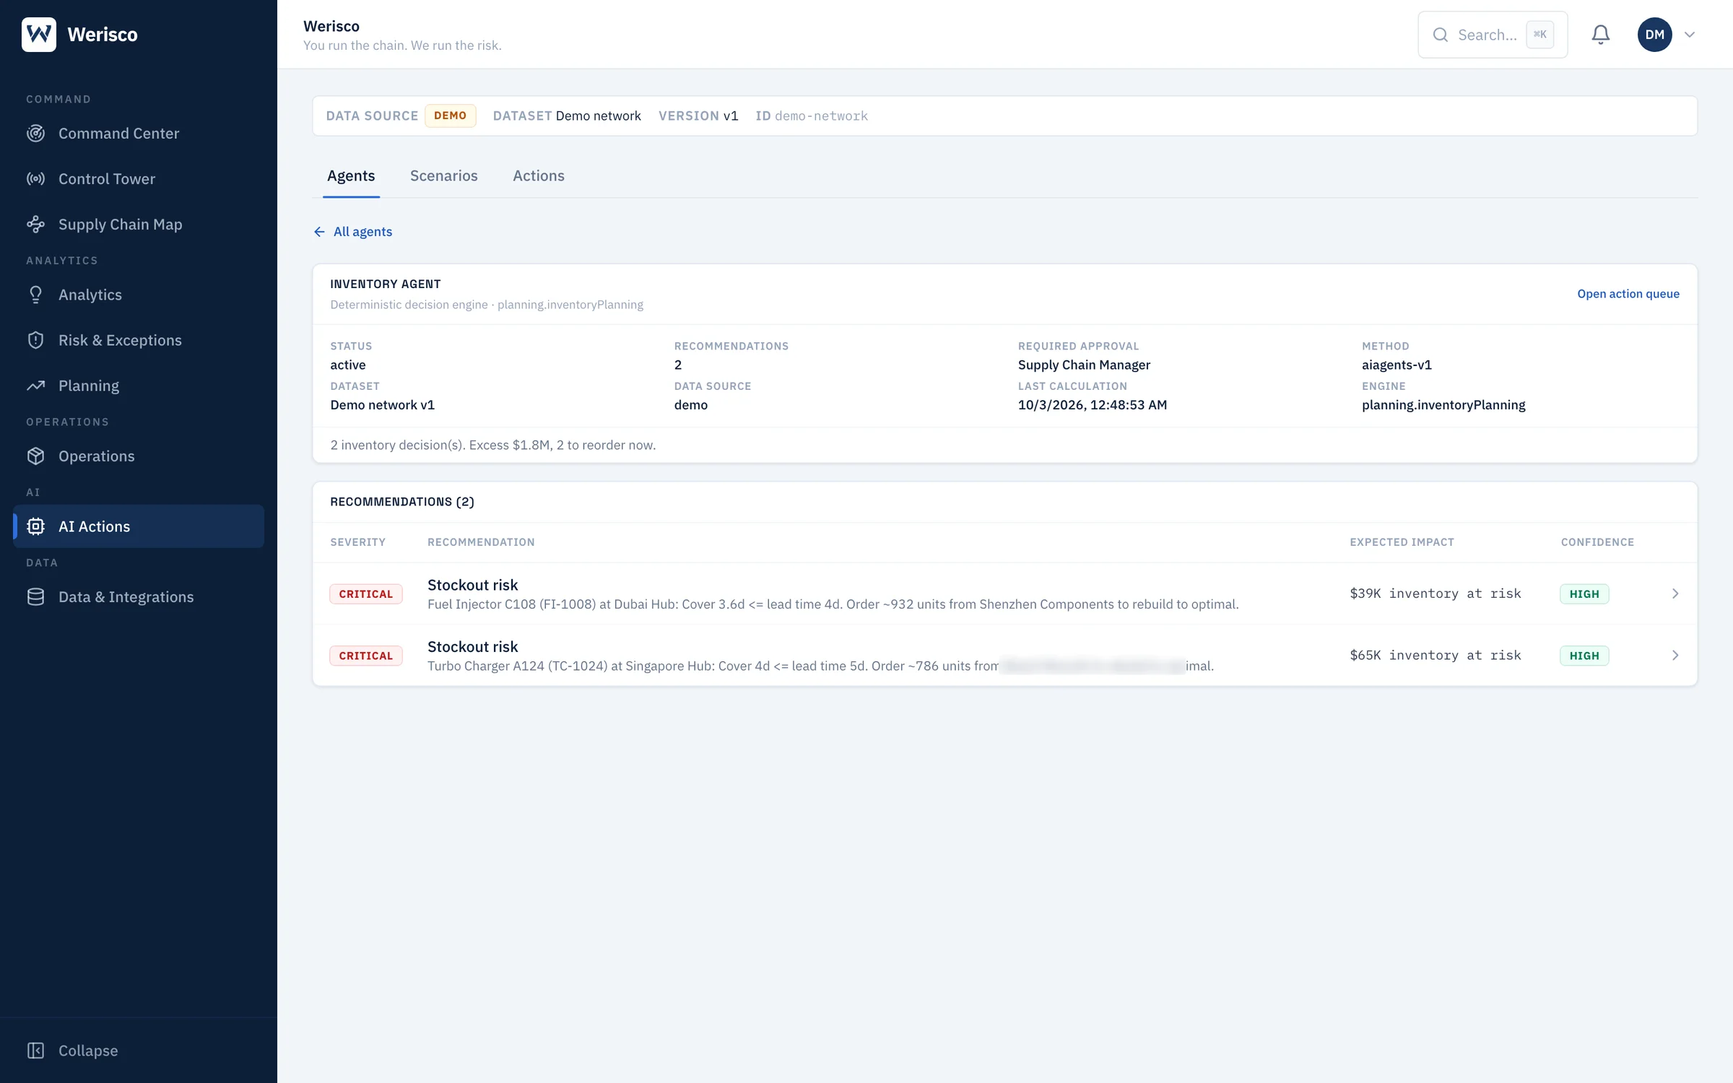
Task: Open notifications bell
Action: click(1601, 35)
